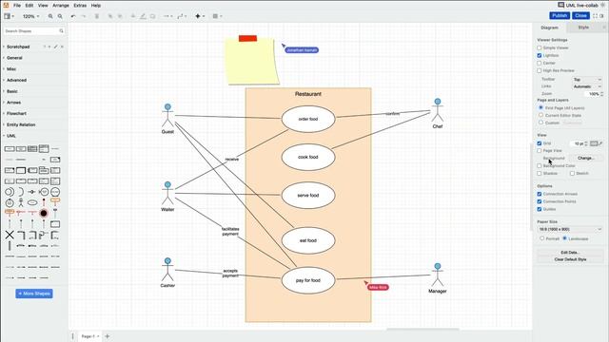Click the Guest actor figure on canvas

(167, 116)
